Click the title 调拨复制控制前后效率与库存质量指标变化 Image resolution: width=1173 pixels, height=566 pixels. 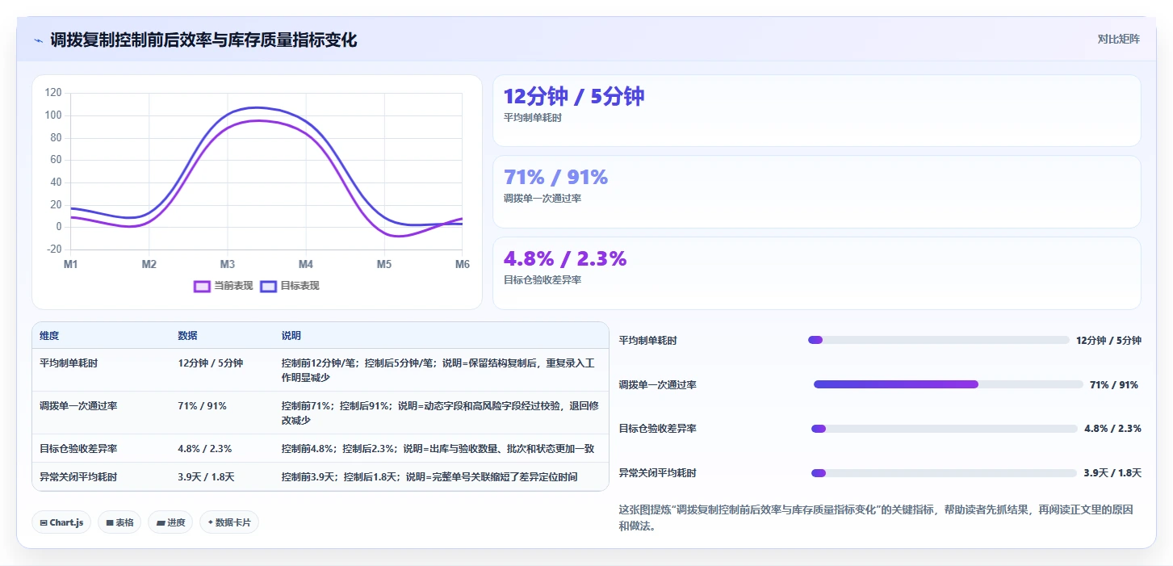tap(203, 40)
